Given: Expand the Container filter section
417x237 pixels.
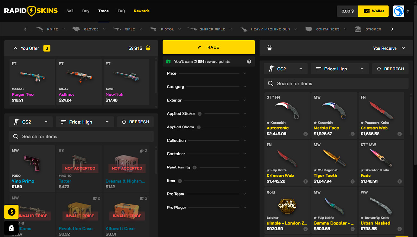Looking at the screenshot, I should [207, 154].
